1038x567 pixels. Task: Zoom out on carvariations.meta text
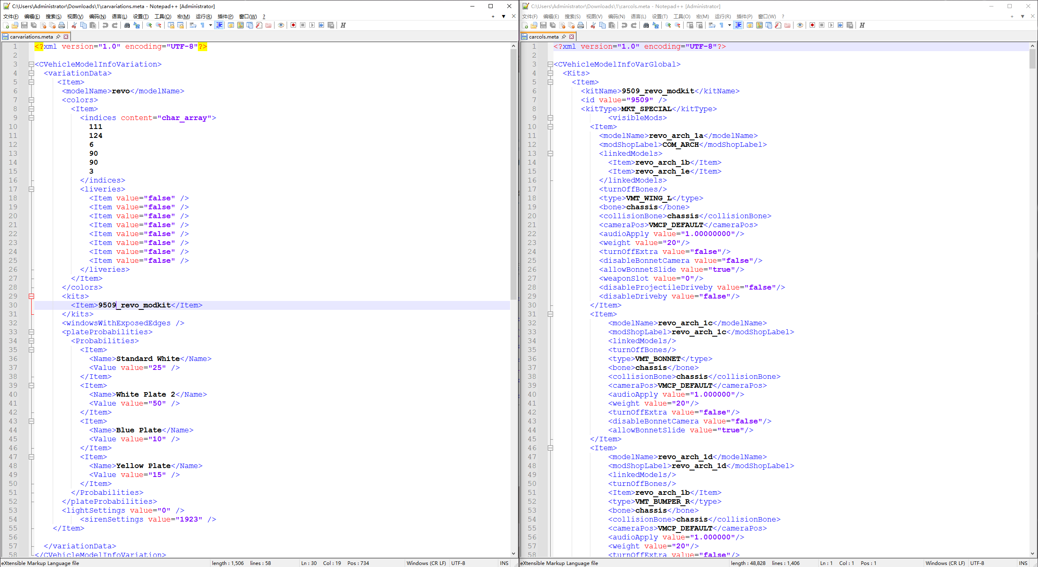pyautogui.click(x=159, y=25)
